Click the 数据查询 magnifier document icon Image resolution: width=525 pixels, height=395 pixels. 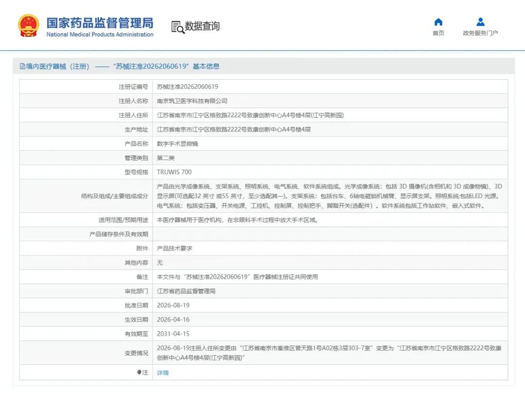tap(178, 27)
